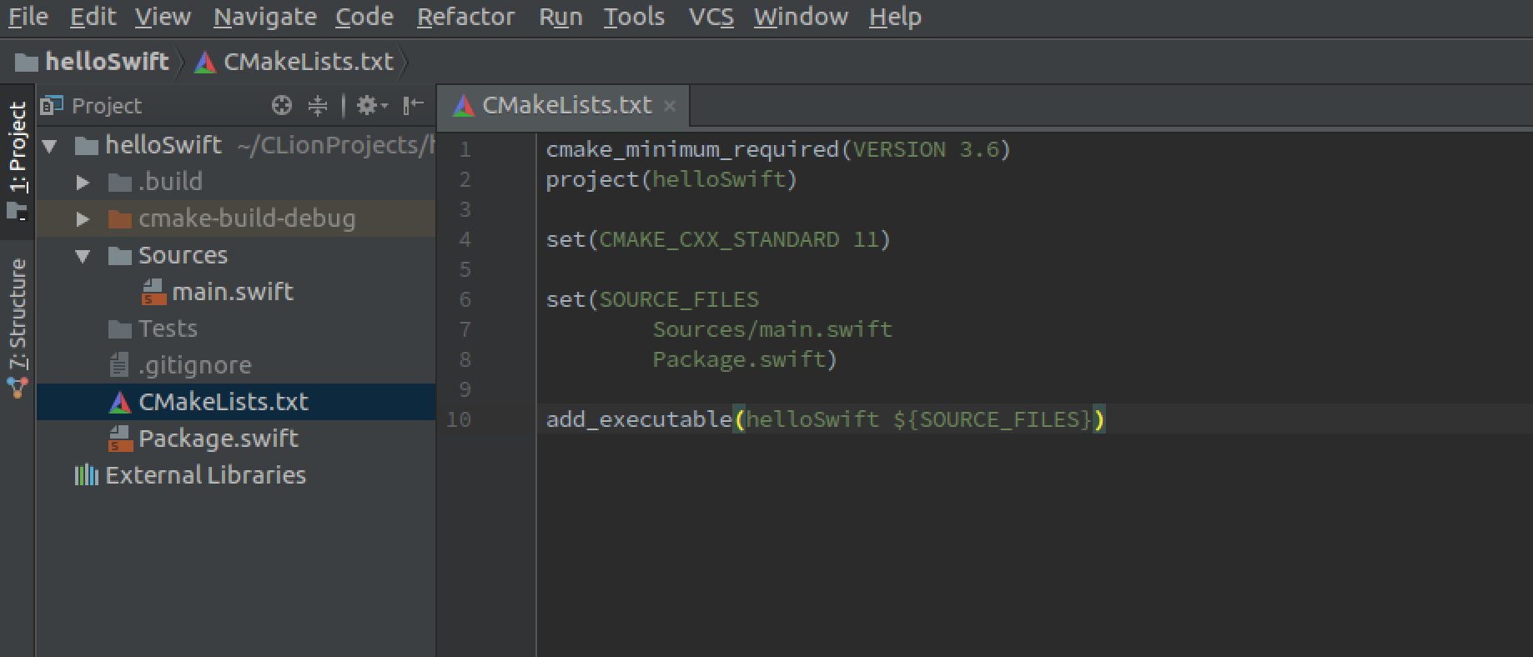Toggle the 7: Structure tool window
Screen dimensions: 1533x657
coord(18,327)
